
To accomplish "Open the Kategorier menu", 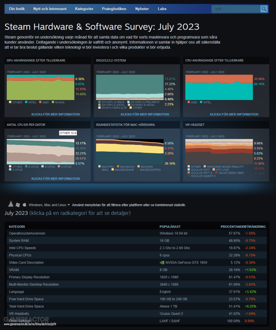I will coord(84,9).
